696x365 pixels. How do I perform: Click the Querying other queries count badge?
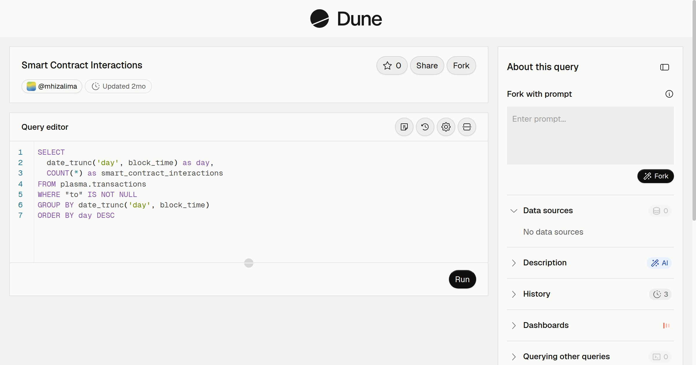click(660, 357)
